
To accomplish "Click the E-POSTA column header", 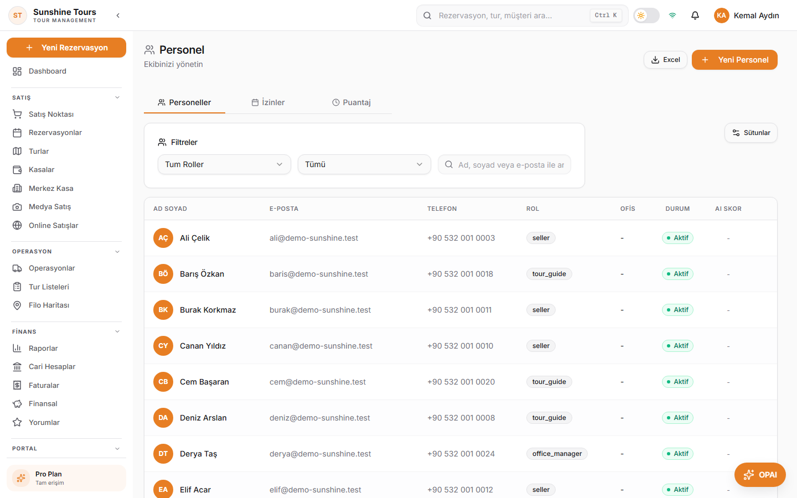I will (x=284, y=209).
